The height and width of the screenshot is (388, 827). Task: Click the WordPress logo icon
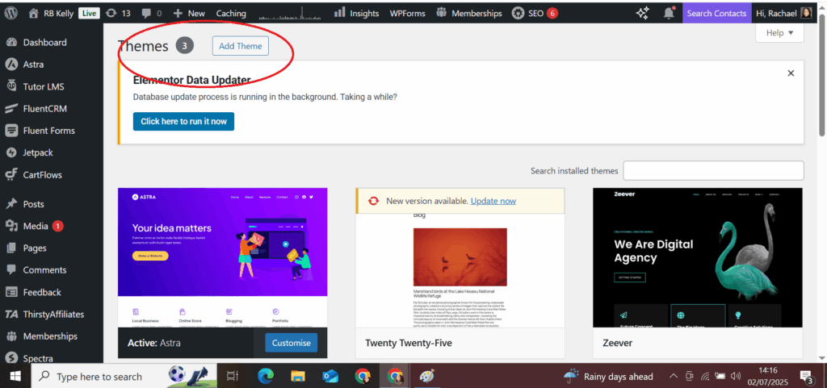[x=11, y=13]
